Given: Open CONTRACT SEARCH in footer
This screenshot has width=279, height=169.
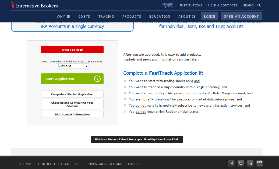Looking at the screenshot, I should tap(54, 164).
